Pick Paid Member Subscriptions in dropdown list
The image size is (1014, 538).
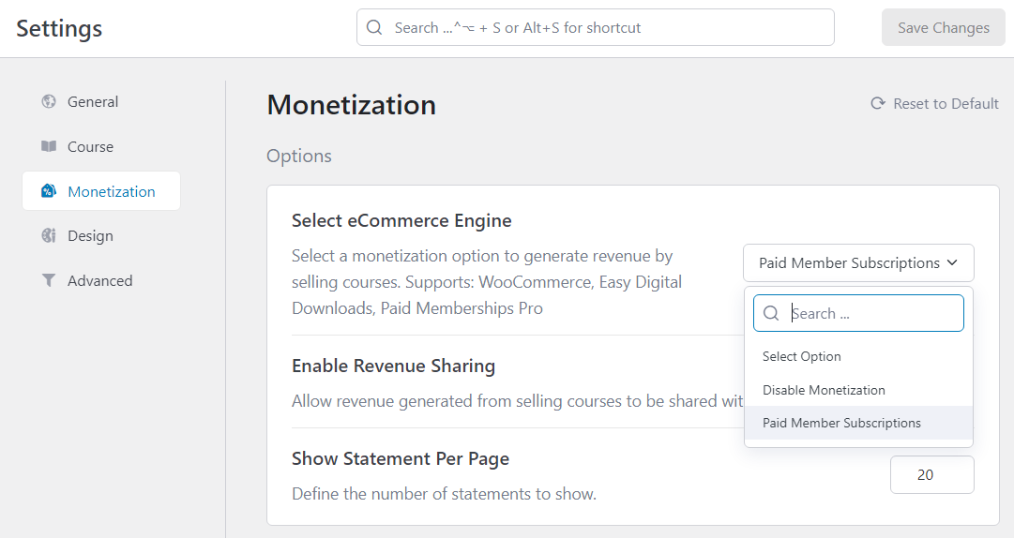point(858,423)
